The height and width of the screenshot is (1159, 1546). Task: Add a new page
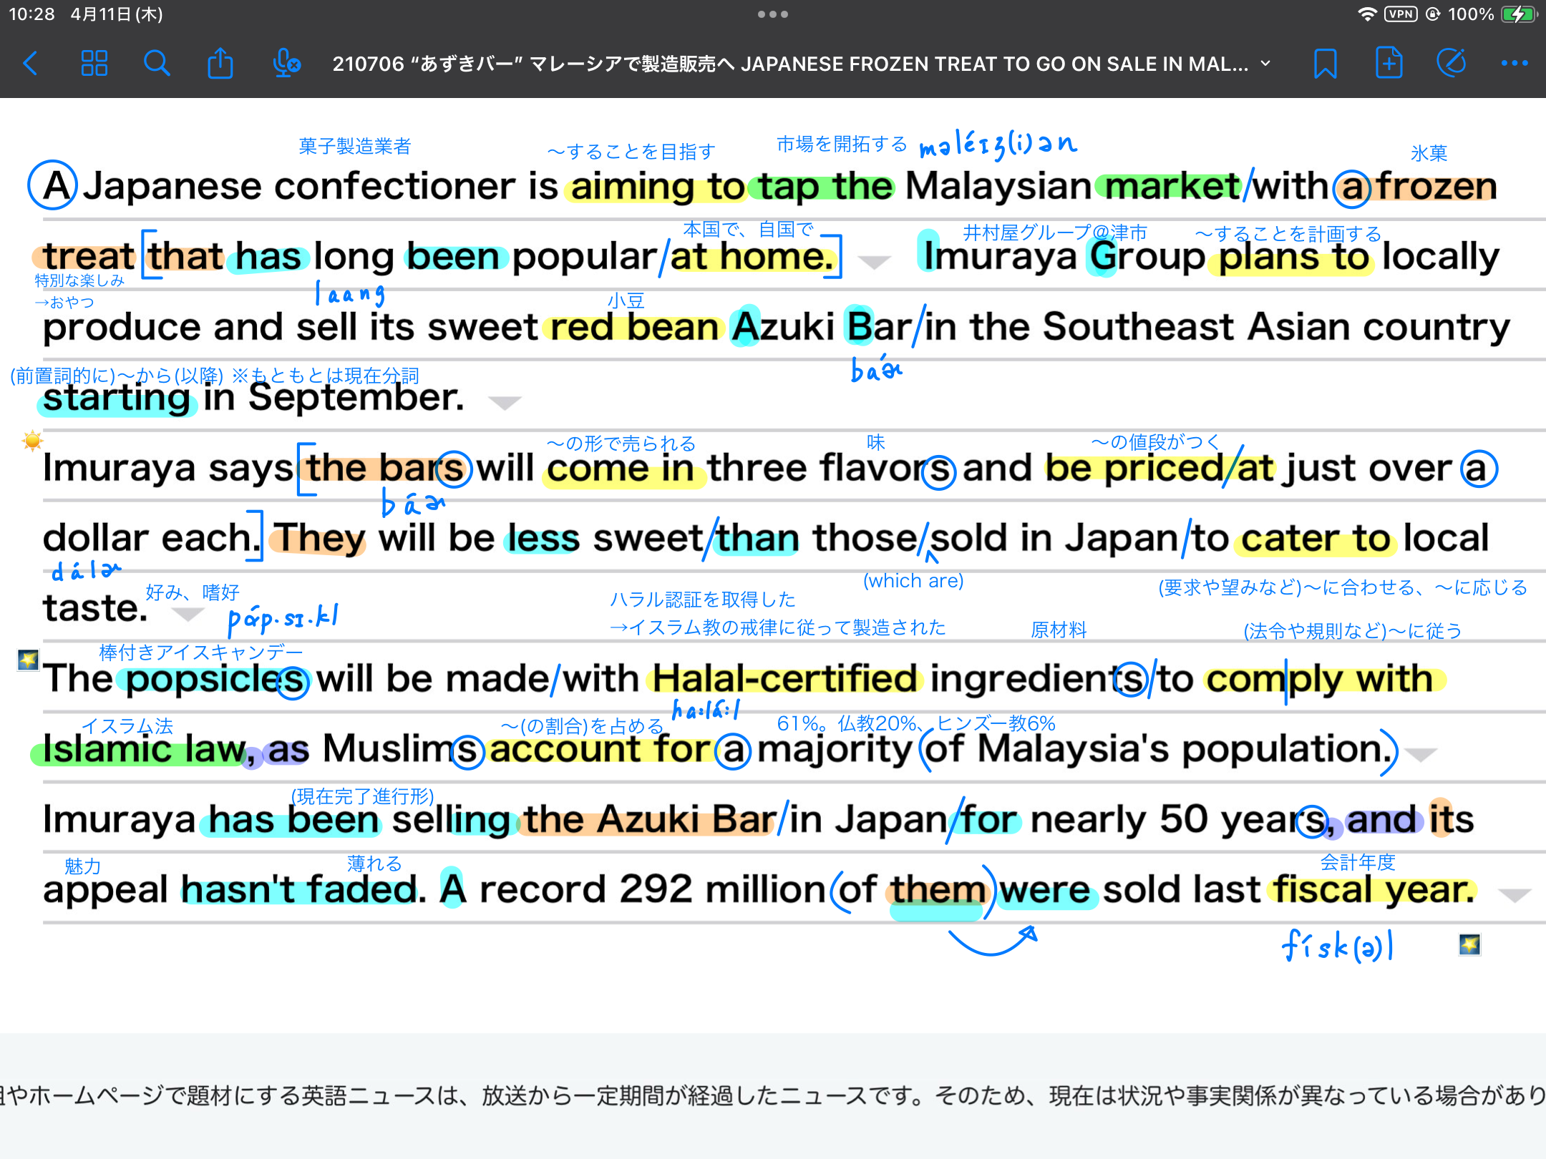(x=1389, y=63)
